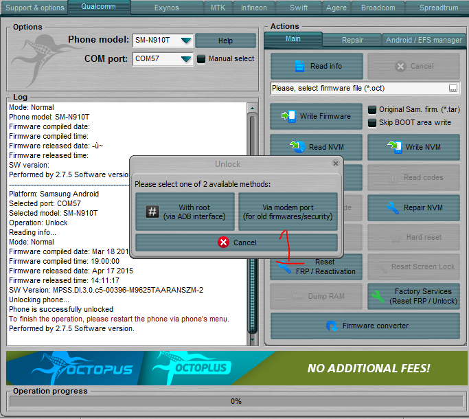Screen dimensions: 469x419
Task: Close the Unlock dialog with X
Action: (336, 163)
